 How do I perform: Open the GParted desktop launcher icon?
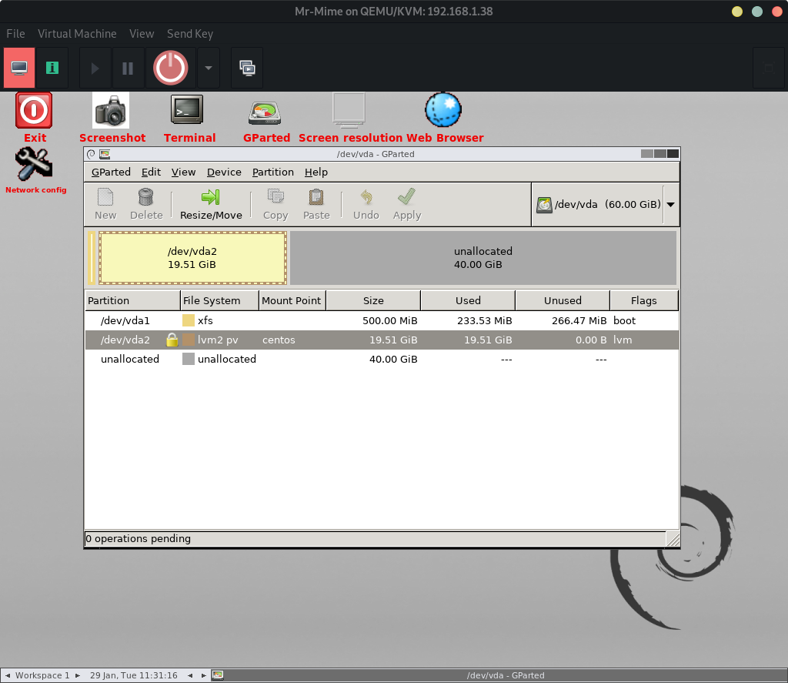coord(266,111)
